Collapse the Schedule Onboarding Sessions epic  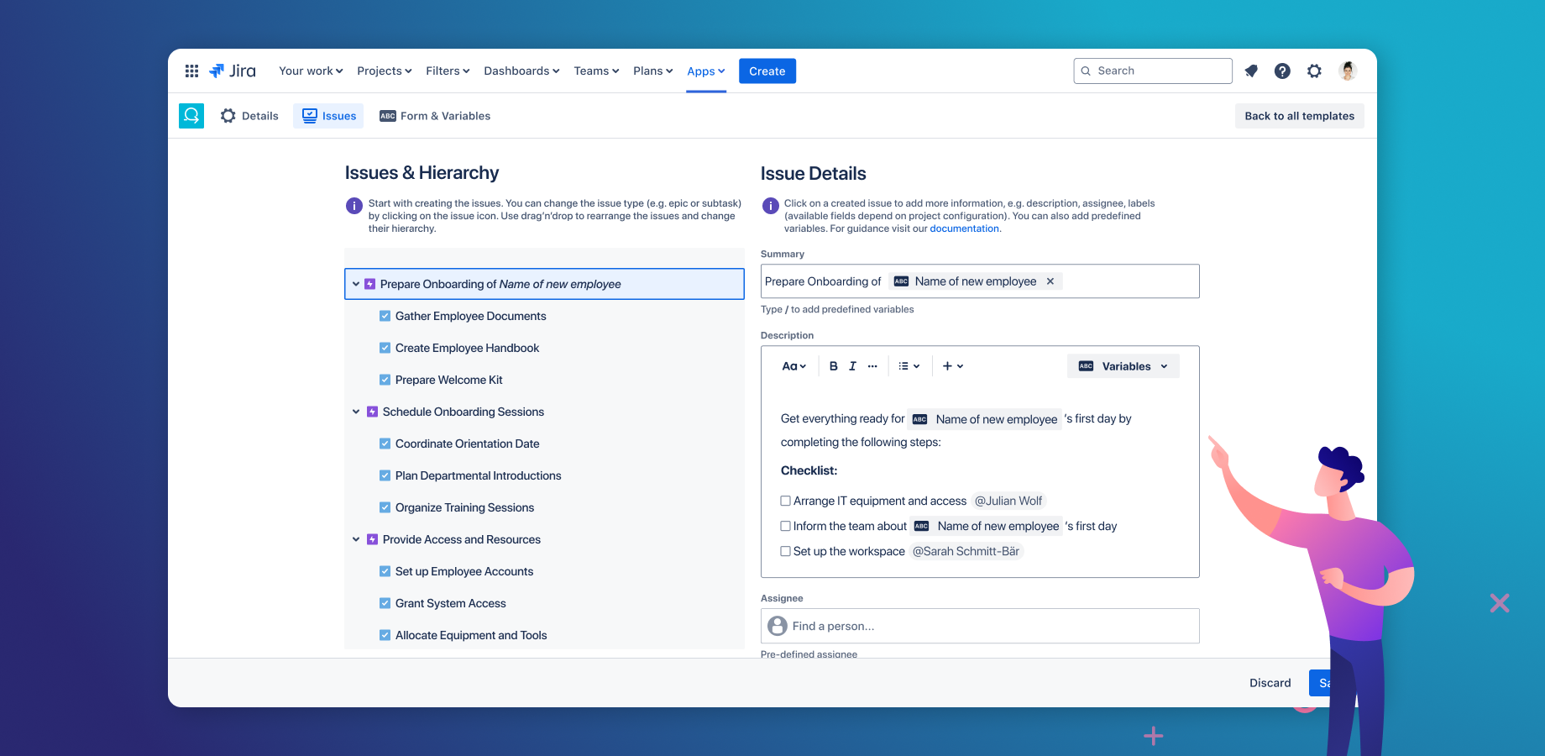point(356,412)
